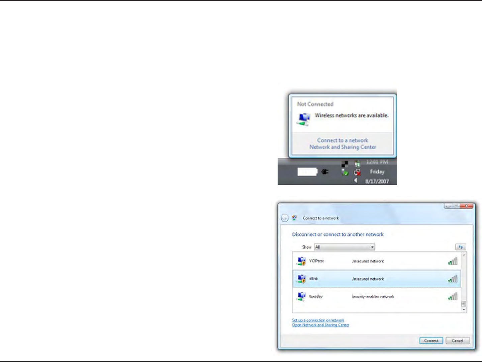Viewport: 482px width, 362px height.
Task: Click Set up a connection or network
Action: [318, 320]
